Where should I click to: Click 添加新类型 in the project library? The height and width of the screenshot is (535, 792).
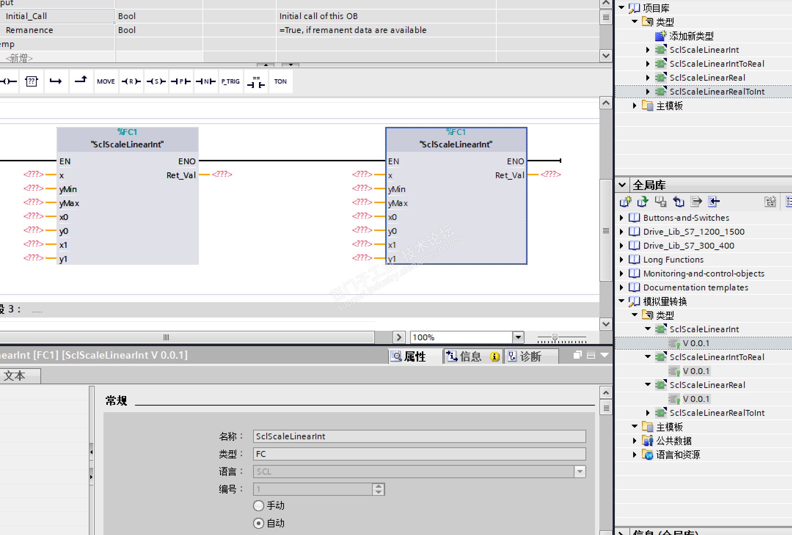pos(691,36)
